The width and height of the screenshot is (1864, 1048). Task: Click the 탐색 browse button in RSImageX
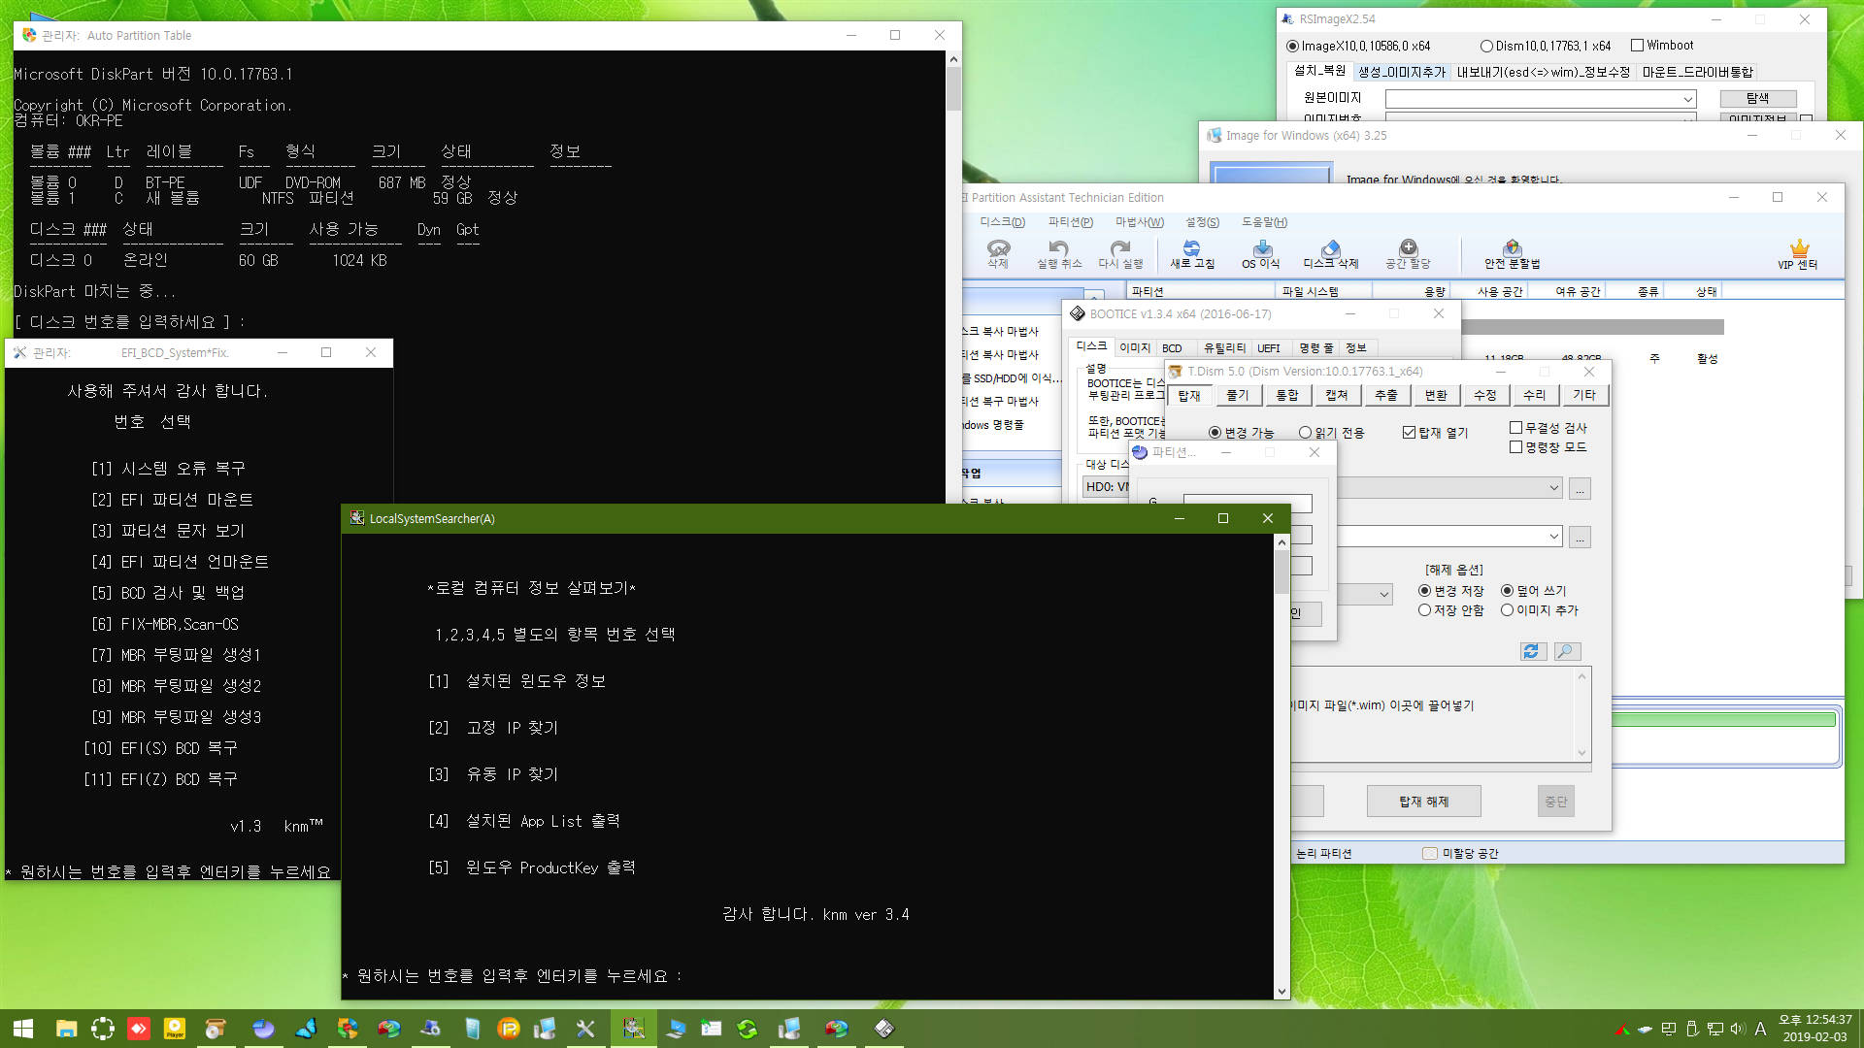tap(1757, 98)
